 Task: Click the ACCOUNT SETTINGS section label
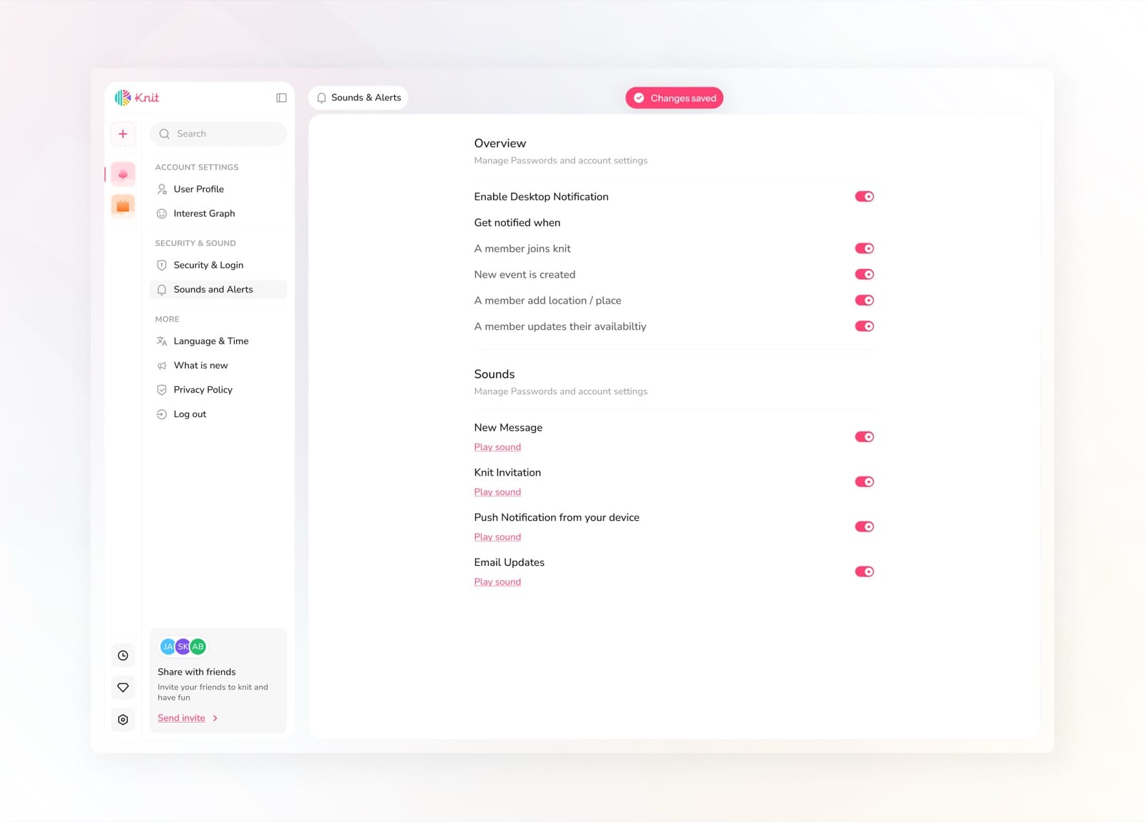click(x=197, y=167)
